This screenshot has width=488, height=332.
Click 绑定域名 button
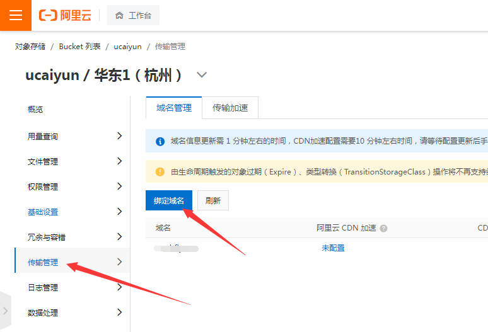(x=169, y=200)
